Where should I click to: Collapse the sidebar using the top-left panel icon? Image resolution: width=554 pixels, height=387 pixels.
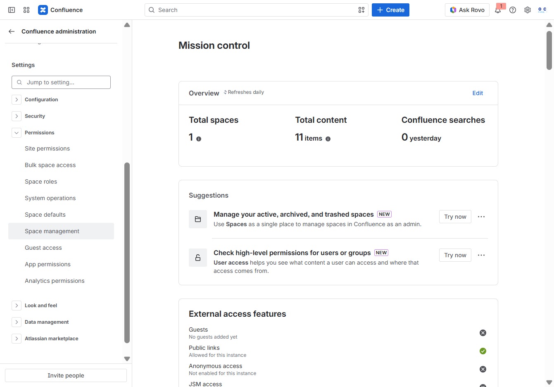[12, 10]
